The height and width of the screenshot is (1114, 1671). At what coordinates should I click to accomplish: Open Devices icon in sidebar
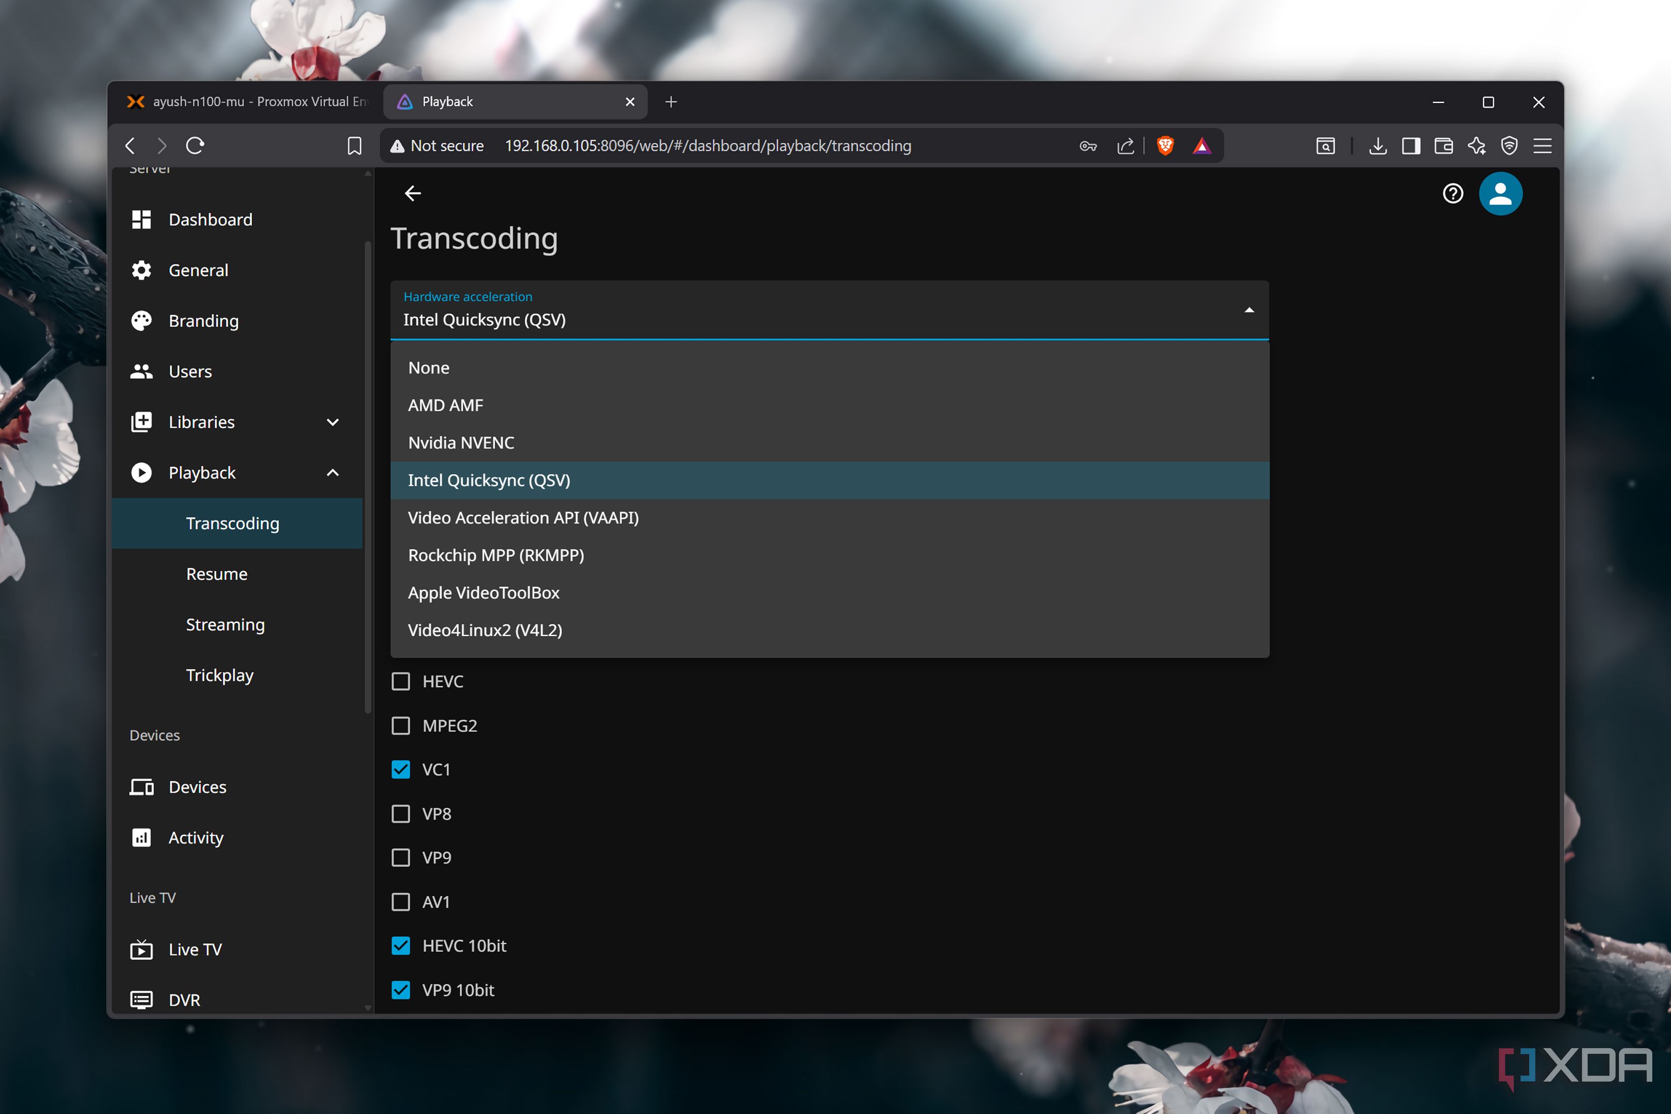(141, 787)
